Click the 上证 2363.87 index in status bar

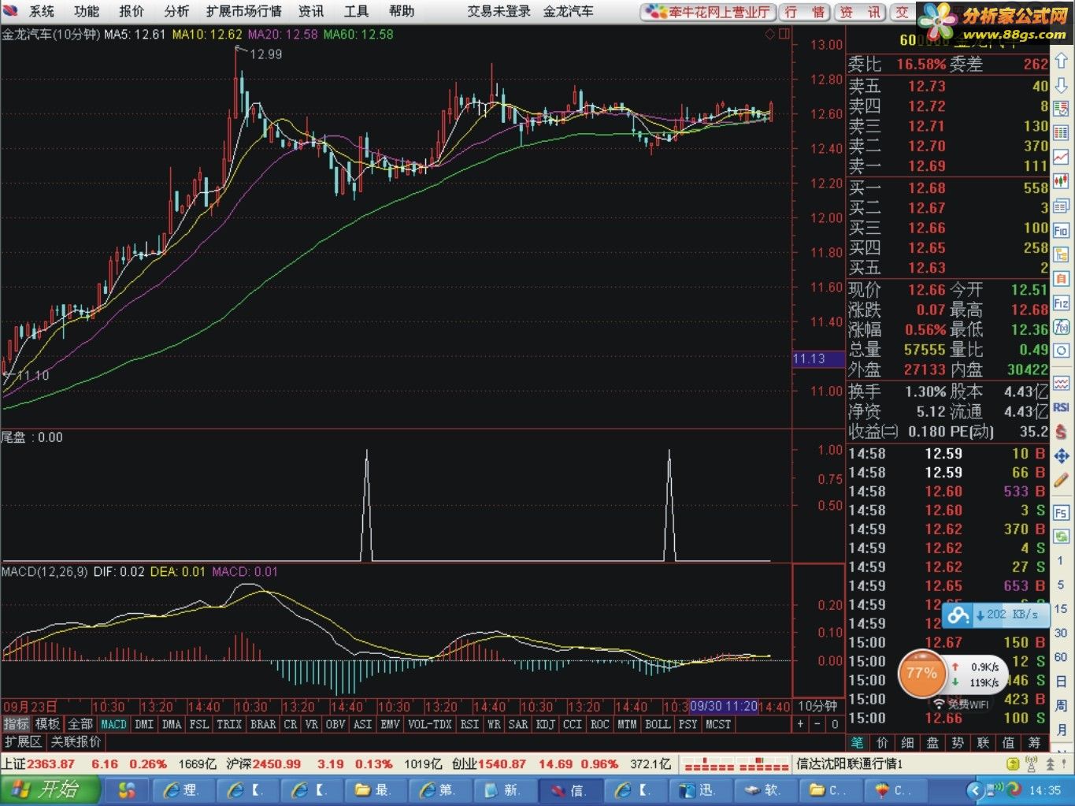[x=38, y=764]
